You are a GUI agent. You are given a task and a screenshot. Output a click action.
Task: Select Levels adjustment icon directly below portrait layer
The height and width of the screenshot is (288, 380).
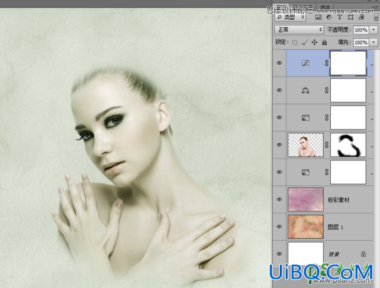coord(305,172)
